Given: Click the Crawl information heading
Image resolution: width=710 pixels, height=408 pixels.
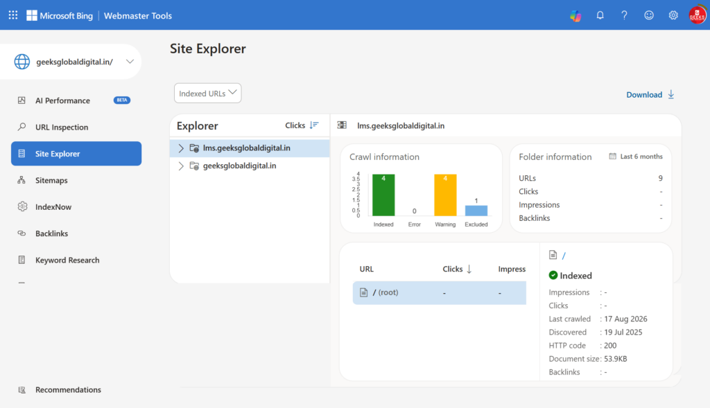Looking at the screenshot, I should tap(384, 157).
